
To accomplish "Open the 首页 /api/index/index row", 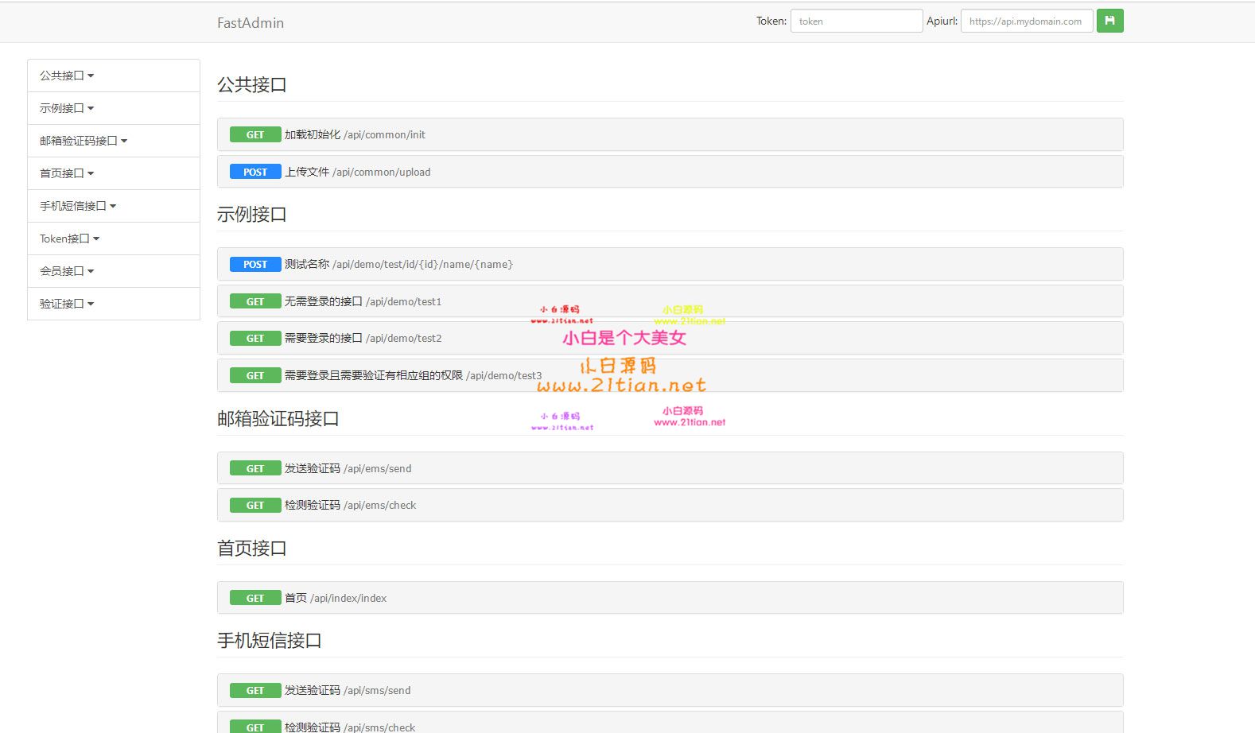I will pyautogui.click(x=670, y=598).
